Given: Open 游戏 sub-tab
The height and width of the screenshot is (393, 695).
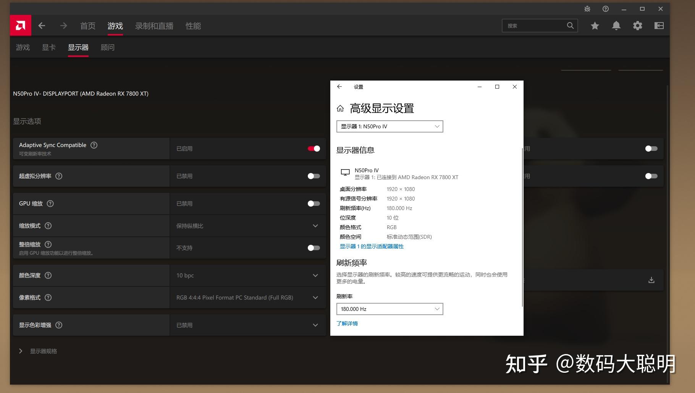Looking at the screenshot, I should [x=23, y=47].
